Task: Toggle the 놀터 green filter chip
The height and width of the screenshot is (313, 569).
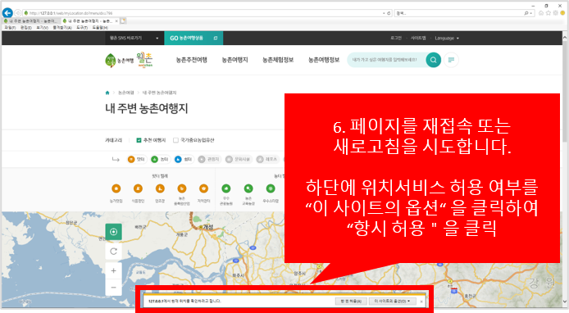Action: point(161,160)
